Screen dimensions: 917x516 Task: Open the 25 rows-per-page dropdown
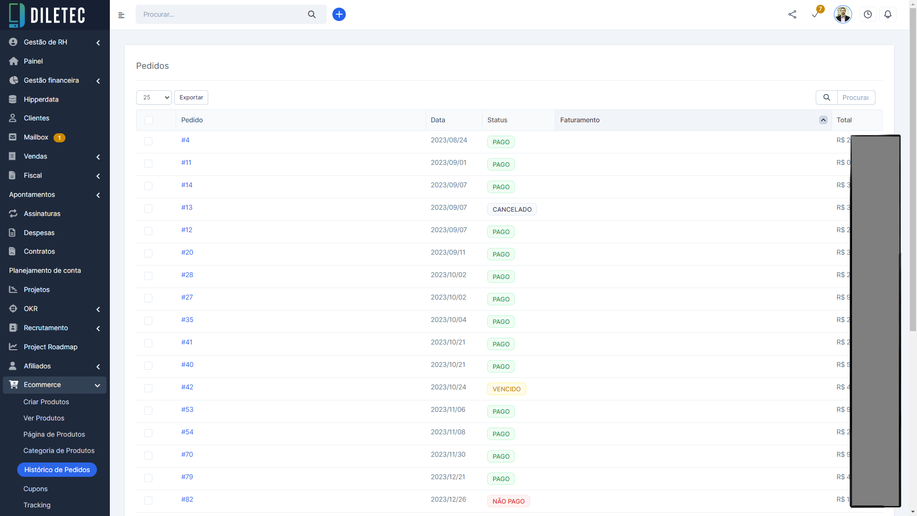(154, 97)
